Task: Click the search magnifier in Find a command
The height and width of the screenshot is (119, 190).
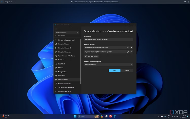Action: coord(77,33)
